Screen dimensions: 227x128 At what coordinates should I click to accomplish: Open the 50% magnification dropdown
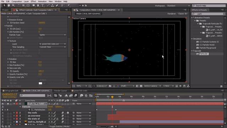pos(82,86)
